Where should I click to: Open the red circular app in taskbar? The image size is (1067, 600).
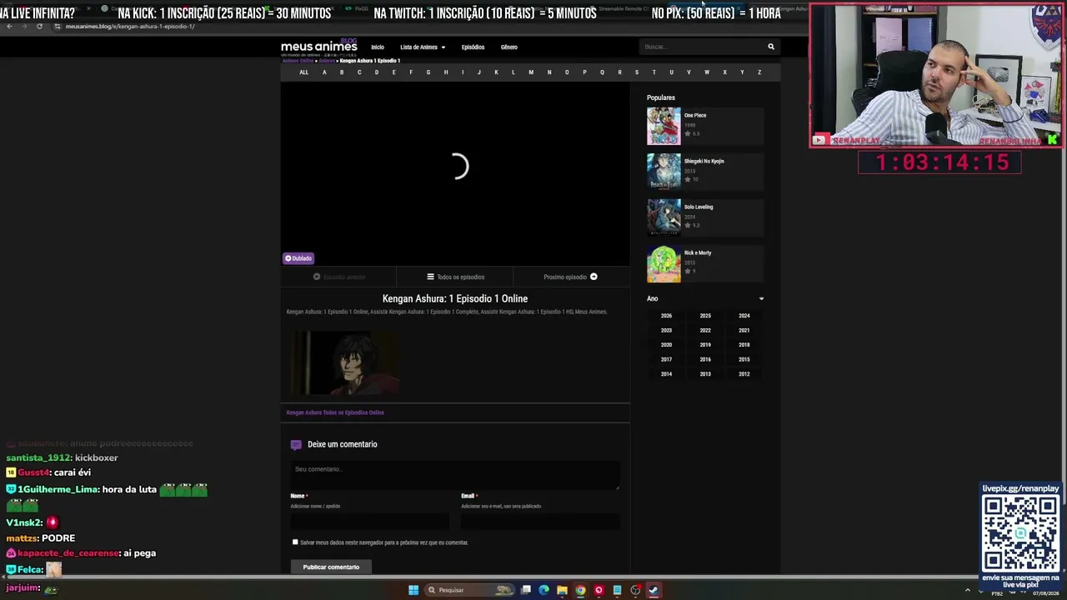(599, 590)
